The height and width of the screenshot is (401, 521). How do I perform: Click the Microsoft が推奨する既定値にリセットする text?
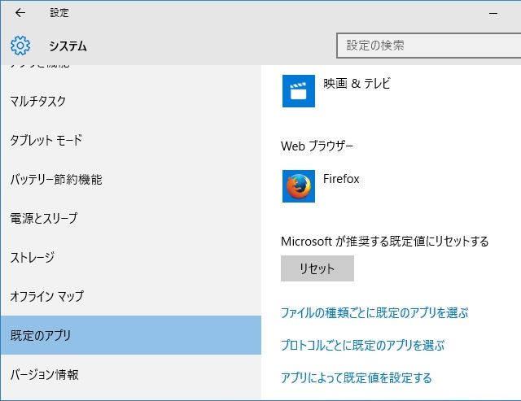(385, 242)
